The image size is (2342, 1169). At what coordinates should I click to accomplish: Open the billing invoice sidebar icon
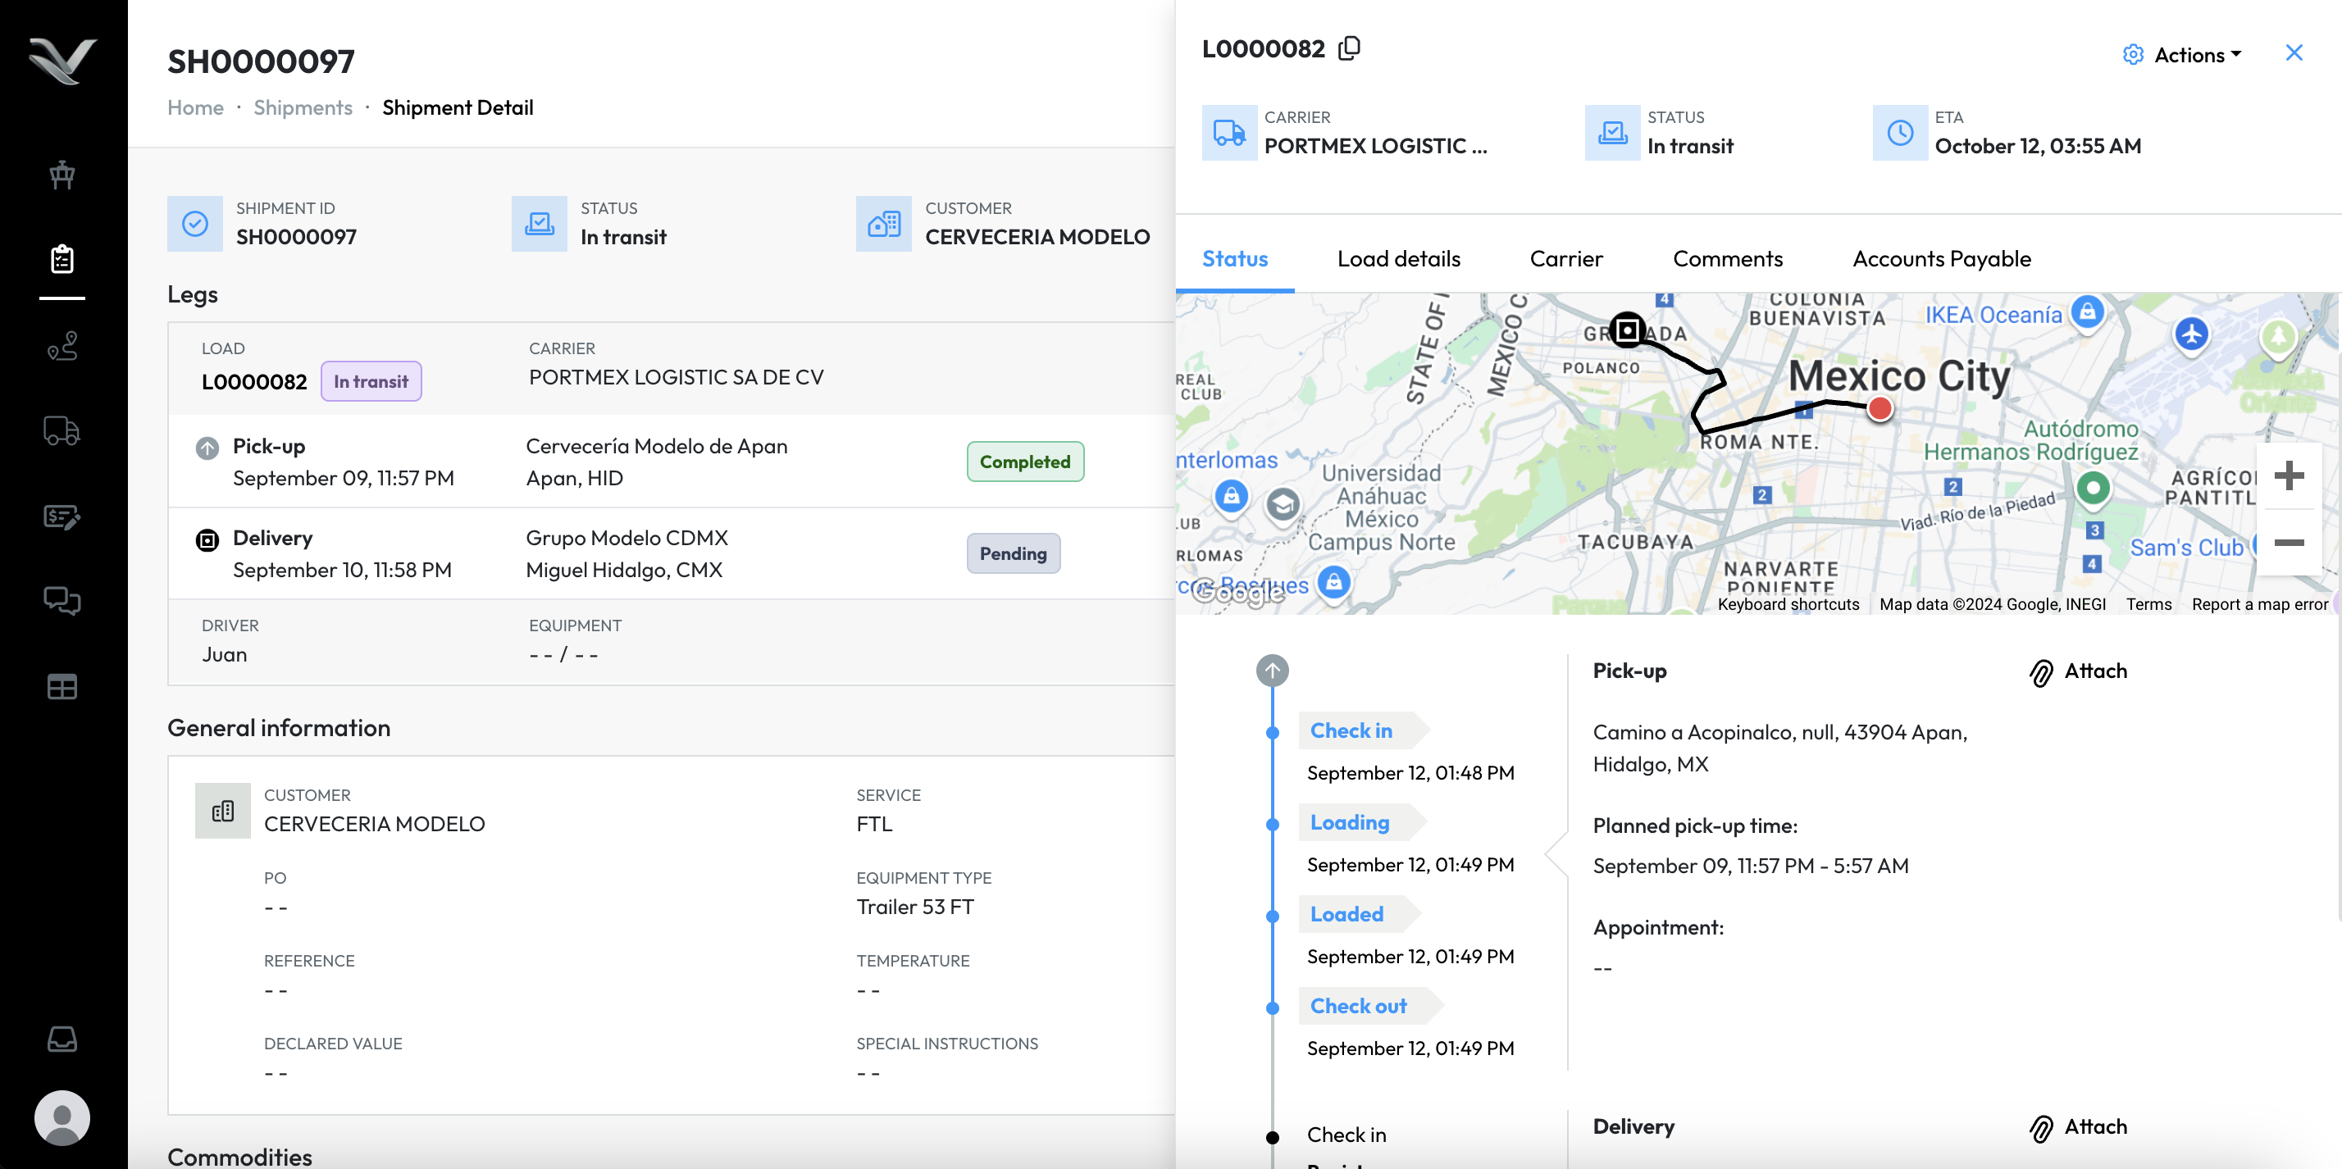[62, 516]
